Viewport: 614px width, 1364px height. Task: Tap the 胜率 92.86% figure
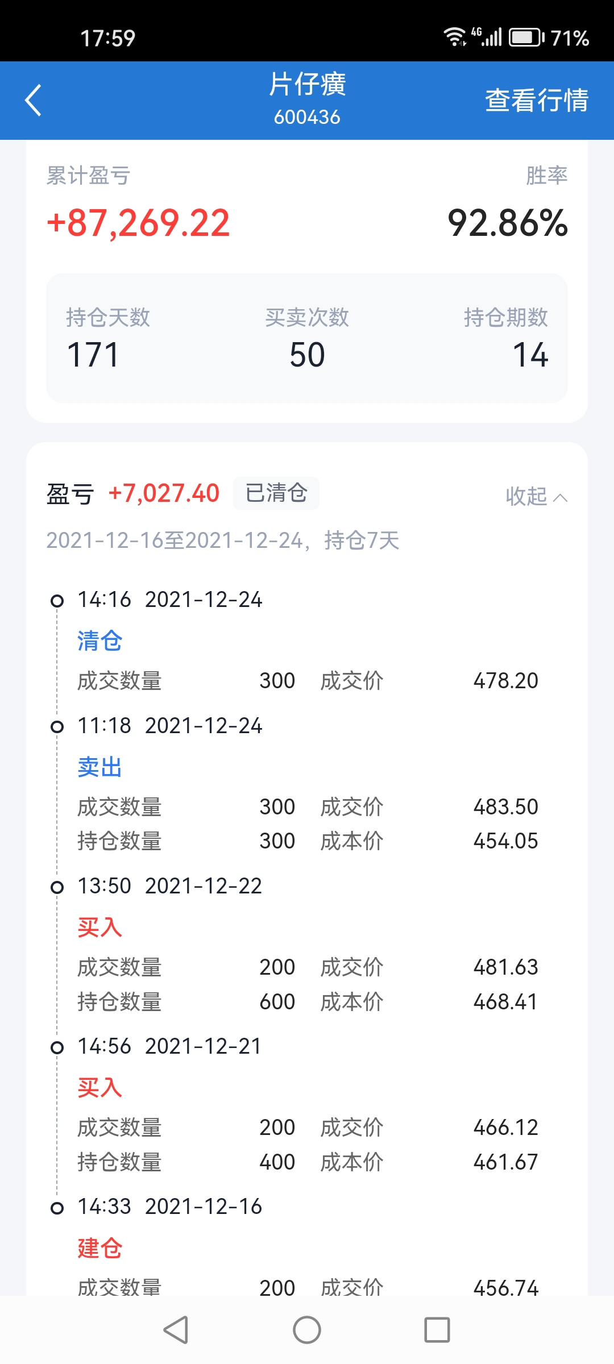pos(508,223)
